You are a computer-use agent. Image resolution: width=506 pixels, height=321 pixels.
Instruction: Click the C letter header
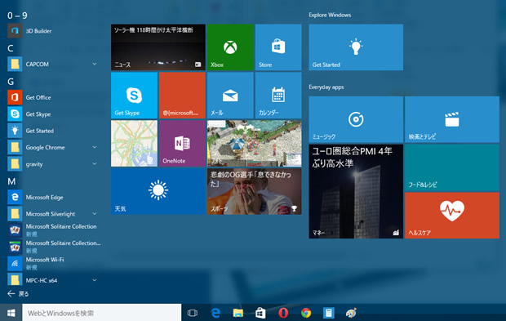[11, 48]
